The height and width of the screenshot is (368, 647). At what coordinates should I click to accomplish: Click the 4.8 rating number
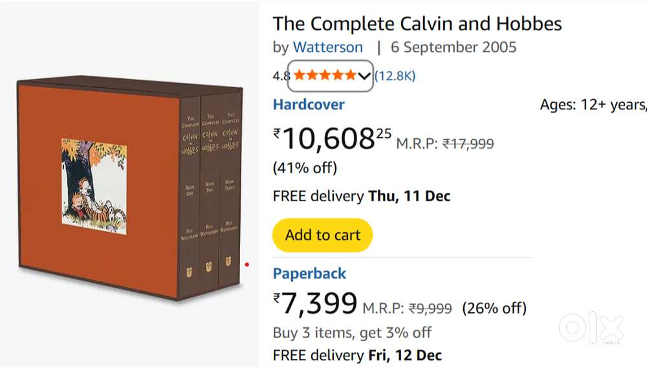coord(281,76)
